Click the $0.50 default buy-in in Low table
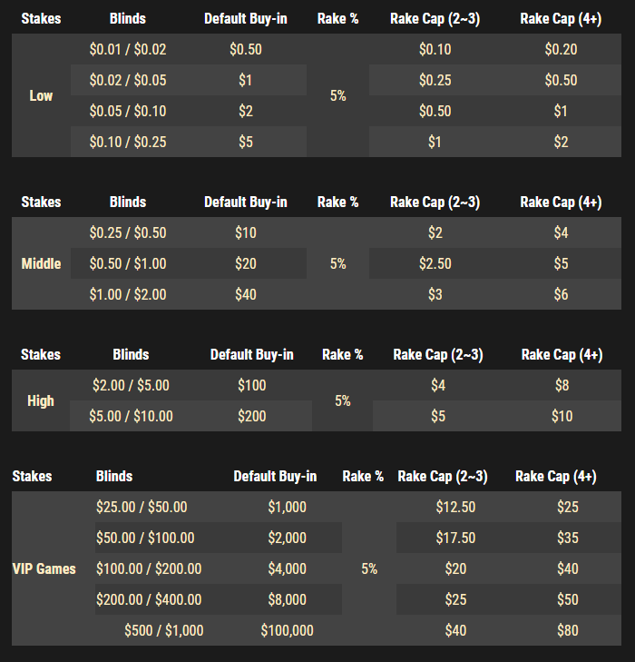Image resolution: width=635 pixels, height=662 pixels. [x=246, y=49]
